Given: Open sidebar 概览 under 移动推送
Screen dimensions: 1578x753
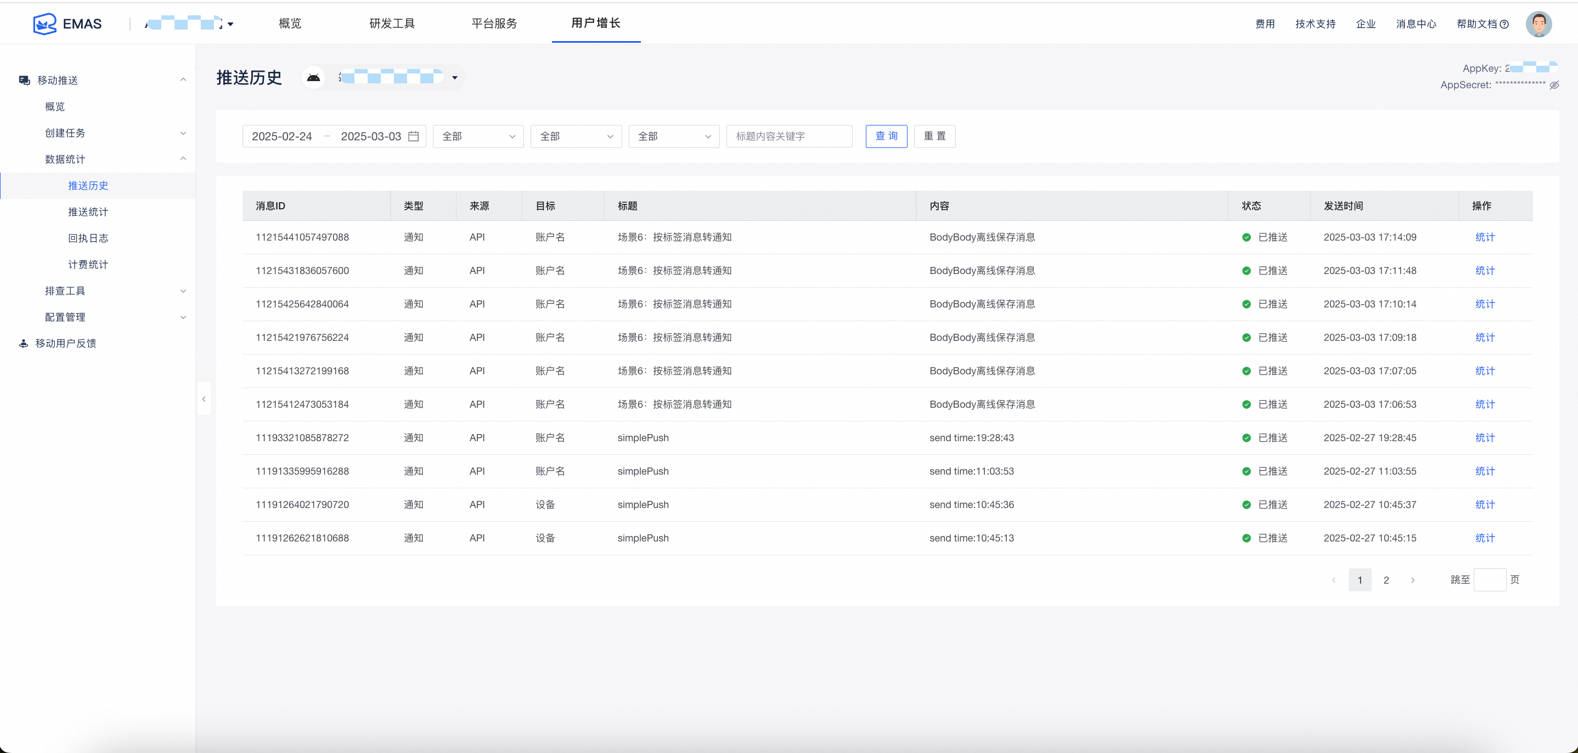Looking at the screenshot, I should (x=54, y=106).
